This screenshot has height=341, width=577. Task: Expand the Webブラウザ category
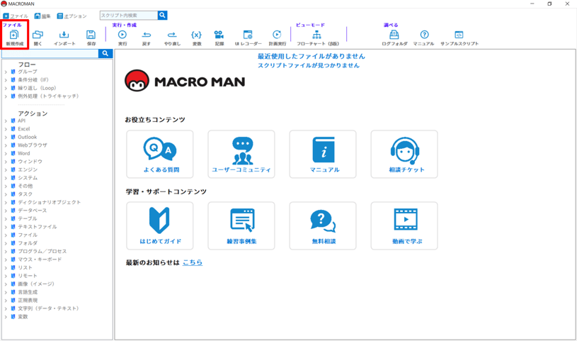click(x=6, y=145)
